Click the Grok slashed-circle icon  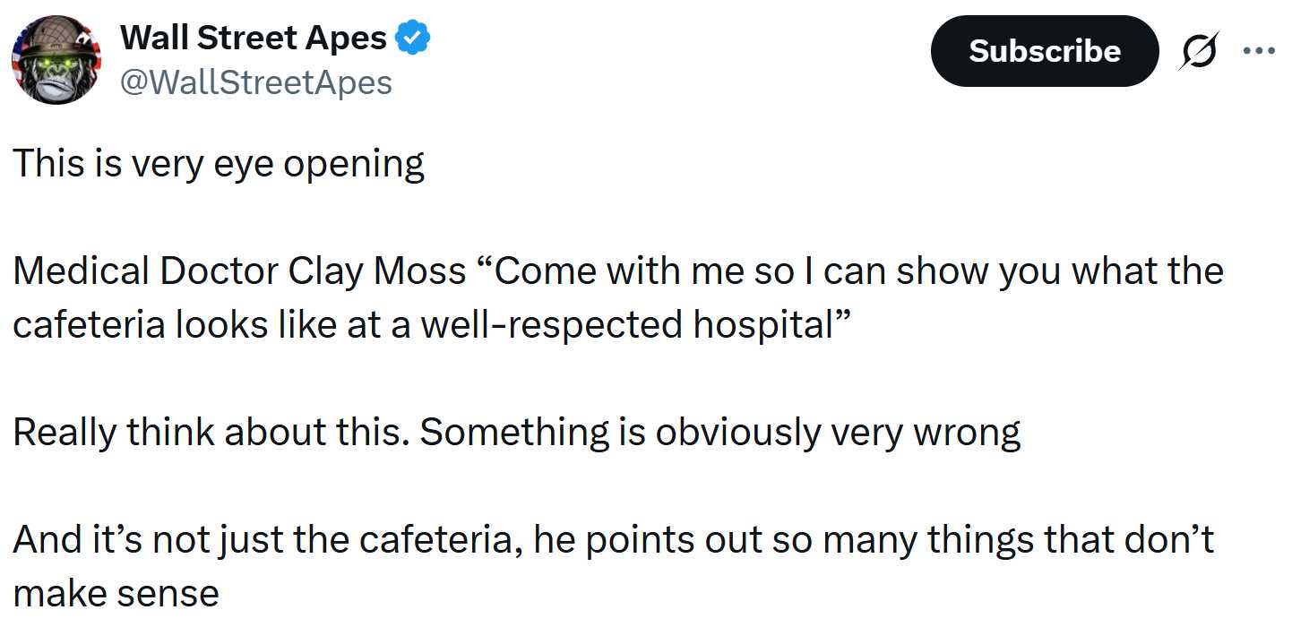[x=1198, y=53]
